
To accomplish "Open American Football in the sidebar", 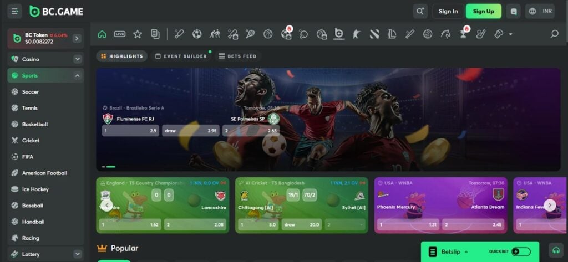I will [x=45, y=173].
